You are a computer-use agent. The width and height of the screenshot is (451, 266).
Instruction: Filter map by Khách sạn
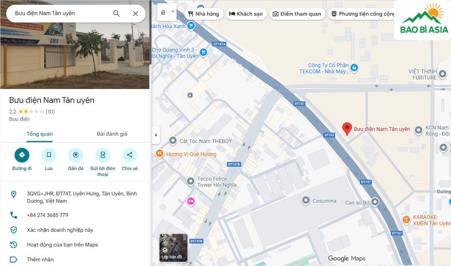[246, 14]
